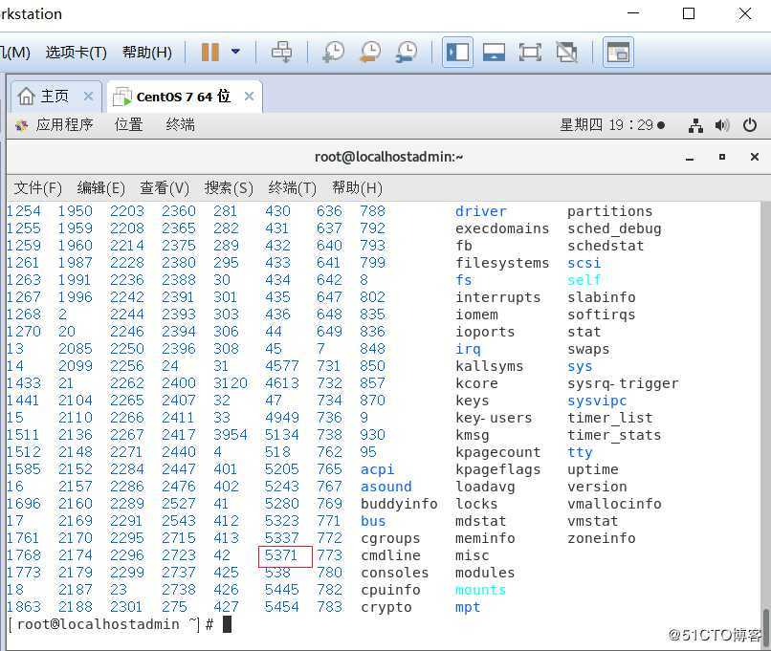Click the 'partitions' entry
Viewport: 771px width, 651px height.
click(x=609, y=212)
